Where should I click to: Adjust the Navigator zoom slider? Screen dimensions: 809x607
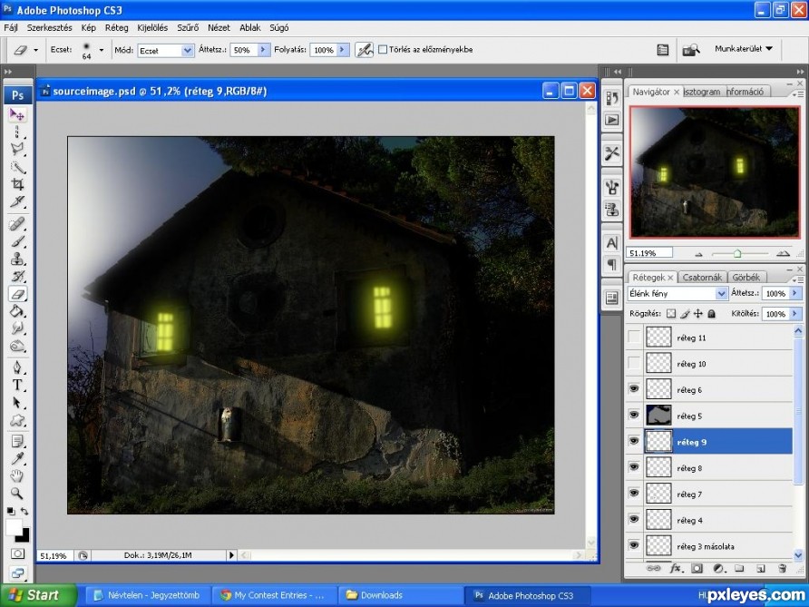tap(737, 253)
